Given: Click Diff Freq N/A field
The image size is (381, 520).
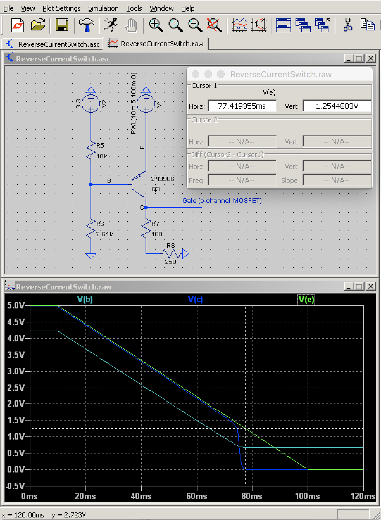Looking at the screenshot, I should [x=242, y=180].
